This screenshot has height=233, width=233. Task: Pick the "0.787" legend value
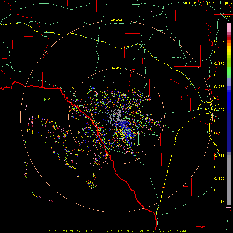219,75
